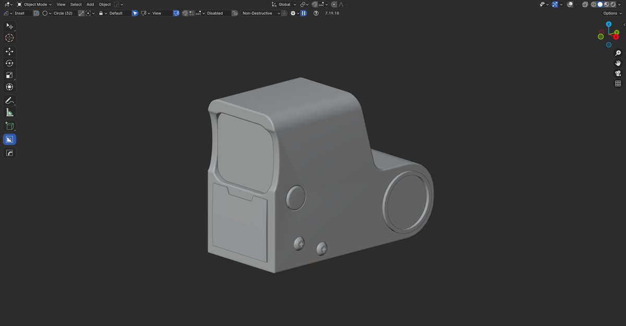The height and width of the screenshot is (326, 626).
Task: Select the Select Box tool
Action: (9, 26)
